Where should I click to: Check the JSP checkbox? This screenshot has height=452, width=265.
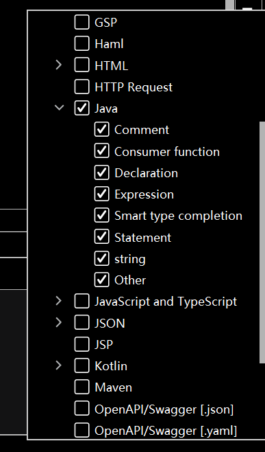pos(81,344)
